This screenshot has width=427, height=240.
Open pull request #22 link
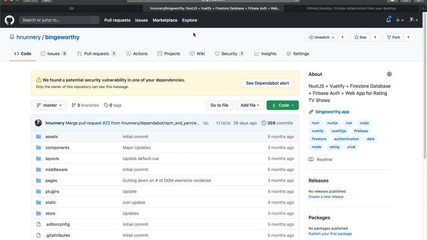coord(106,123)
